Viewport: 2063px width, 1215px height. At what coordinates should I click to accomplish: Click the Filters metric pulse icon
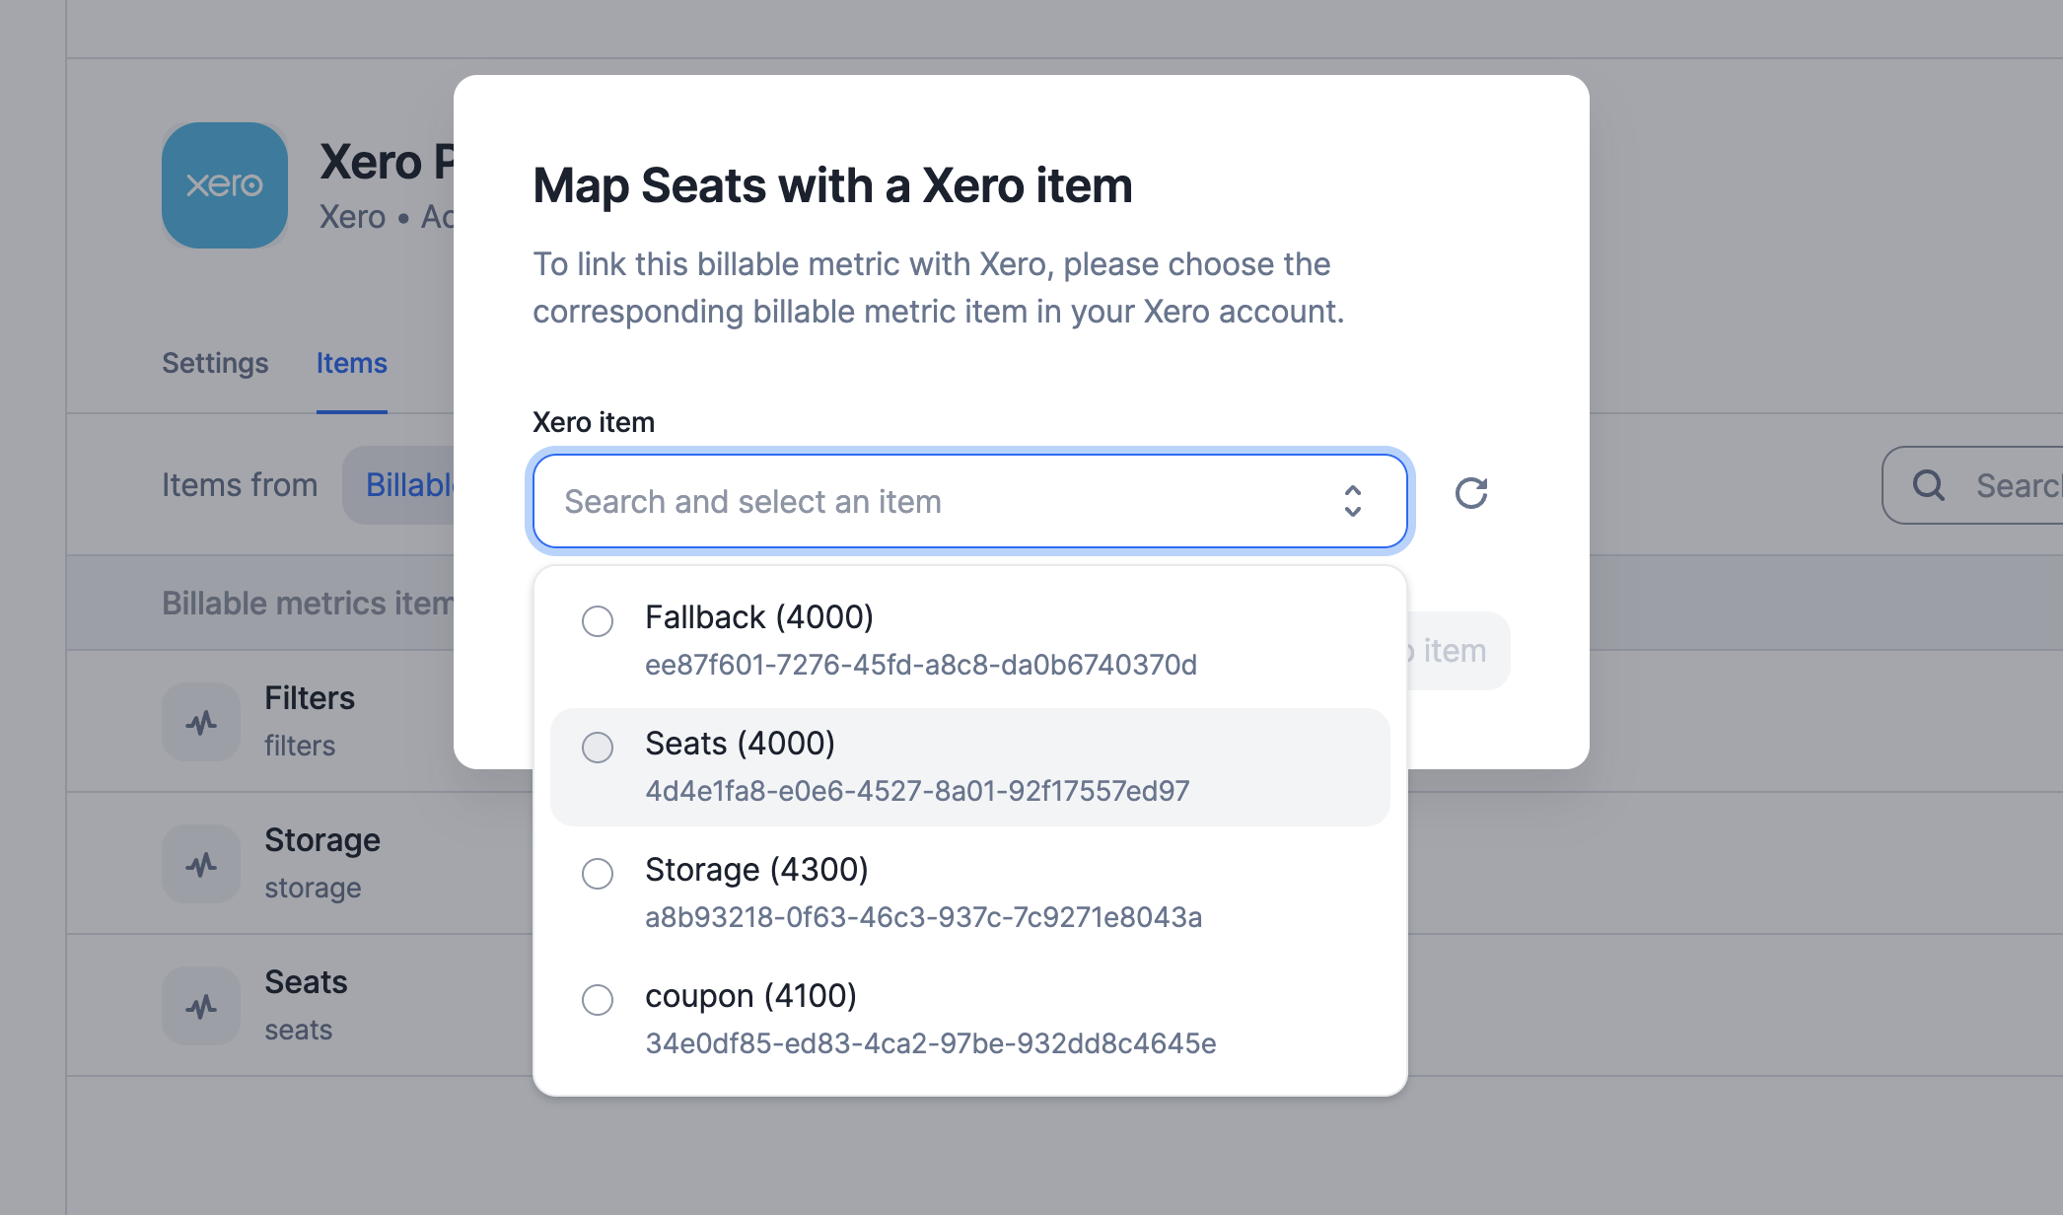coord(201,722)
